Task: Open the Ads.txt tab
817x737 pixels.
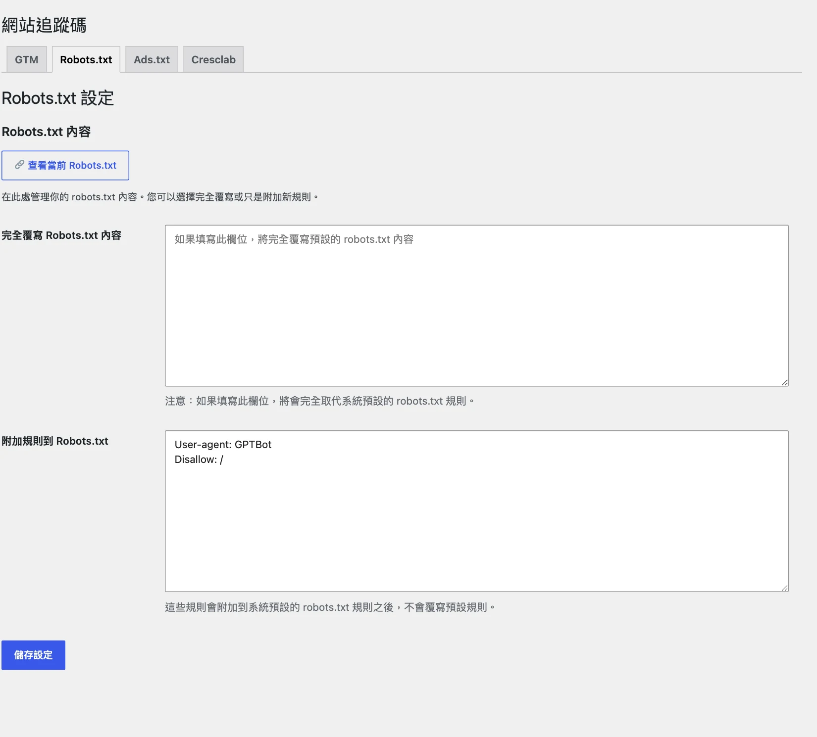Action: (152, 59)
